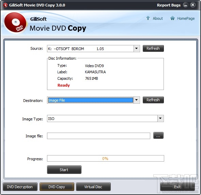Open the About link

(158, 18)
